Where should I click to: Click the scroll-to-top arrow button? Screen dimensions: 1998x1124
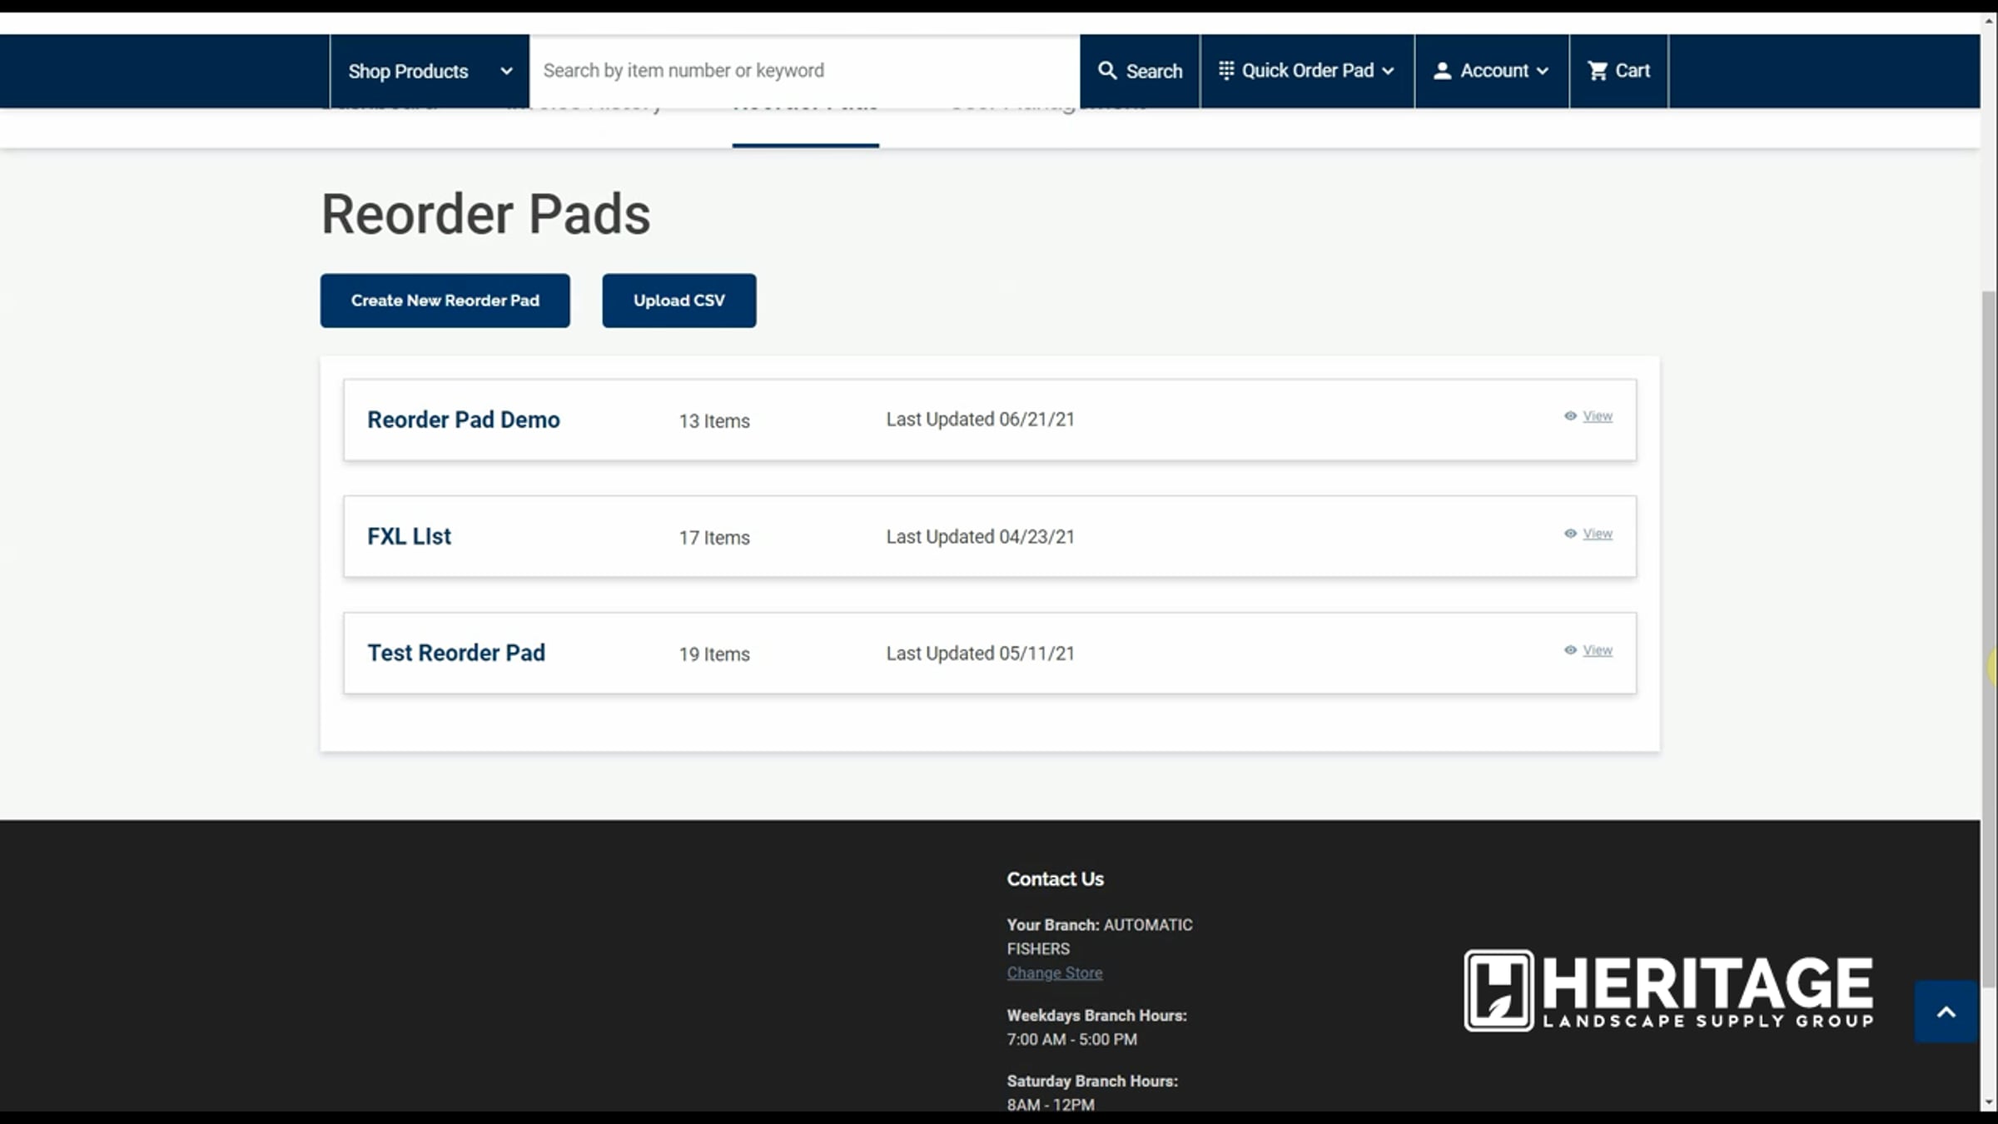tap(1946, 1012)
